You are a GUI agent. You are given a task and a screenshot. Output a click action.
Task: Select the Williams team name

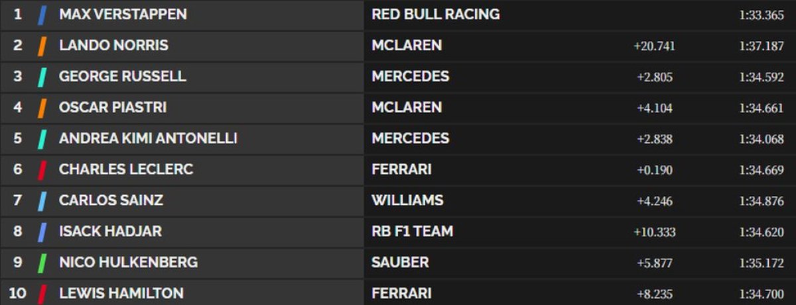(x=407, y=200)
